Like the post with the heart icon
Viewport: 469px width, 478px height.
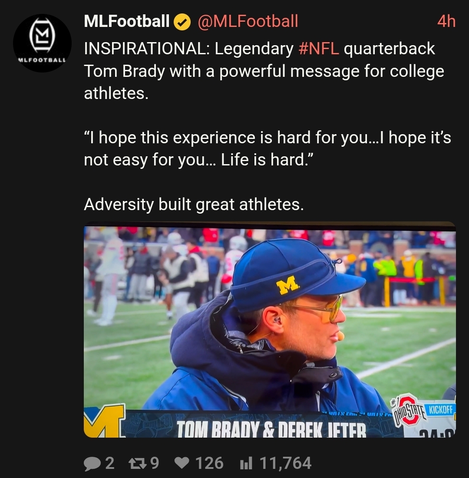[182, 463]
